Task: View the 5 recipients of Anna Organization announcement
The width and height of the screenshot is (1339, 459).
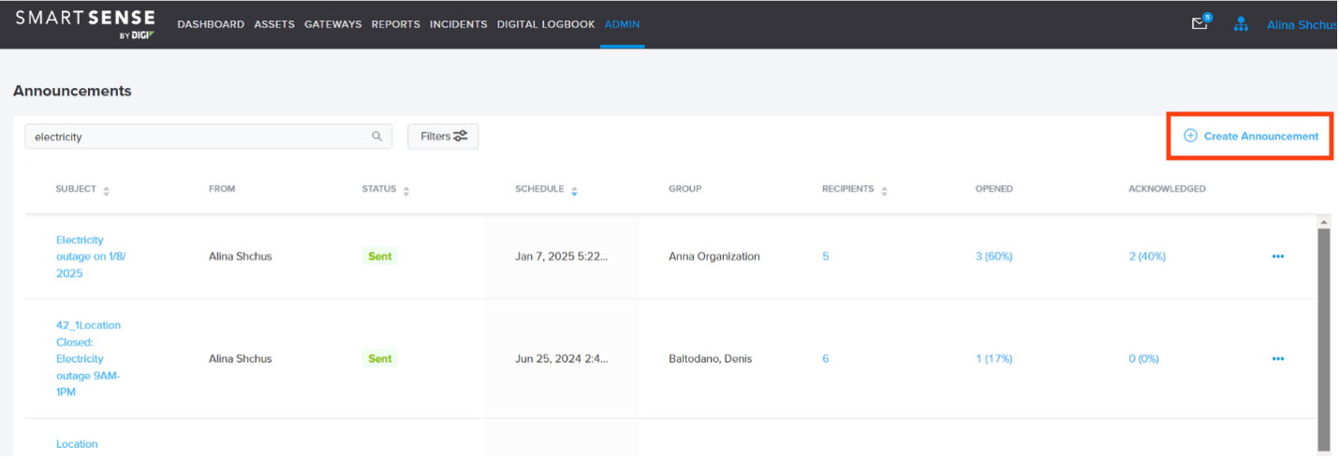Action: click(x=825, y=256)
